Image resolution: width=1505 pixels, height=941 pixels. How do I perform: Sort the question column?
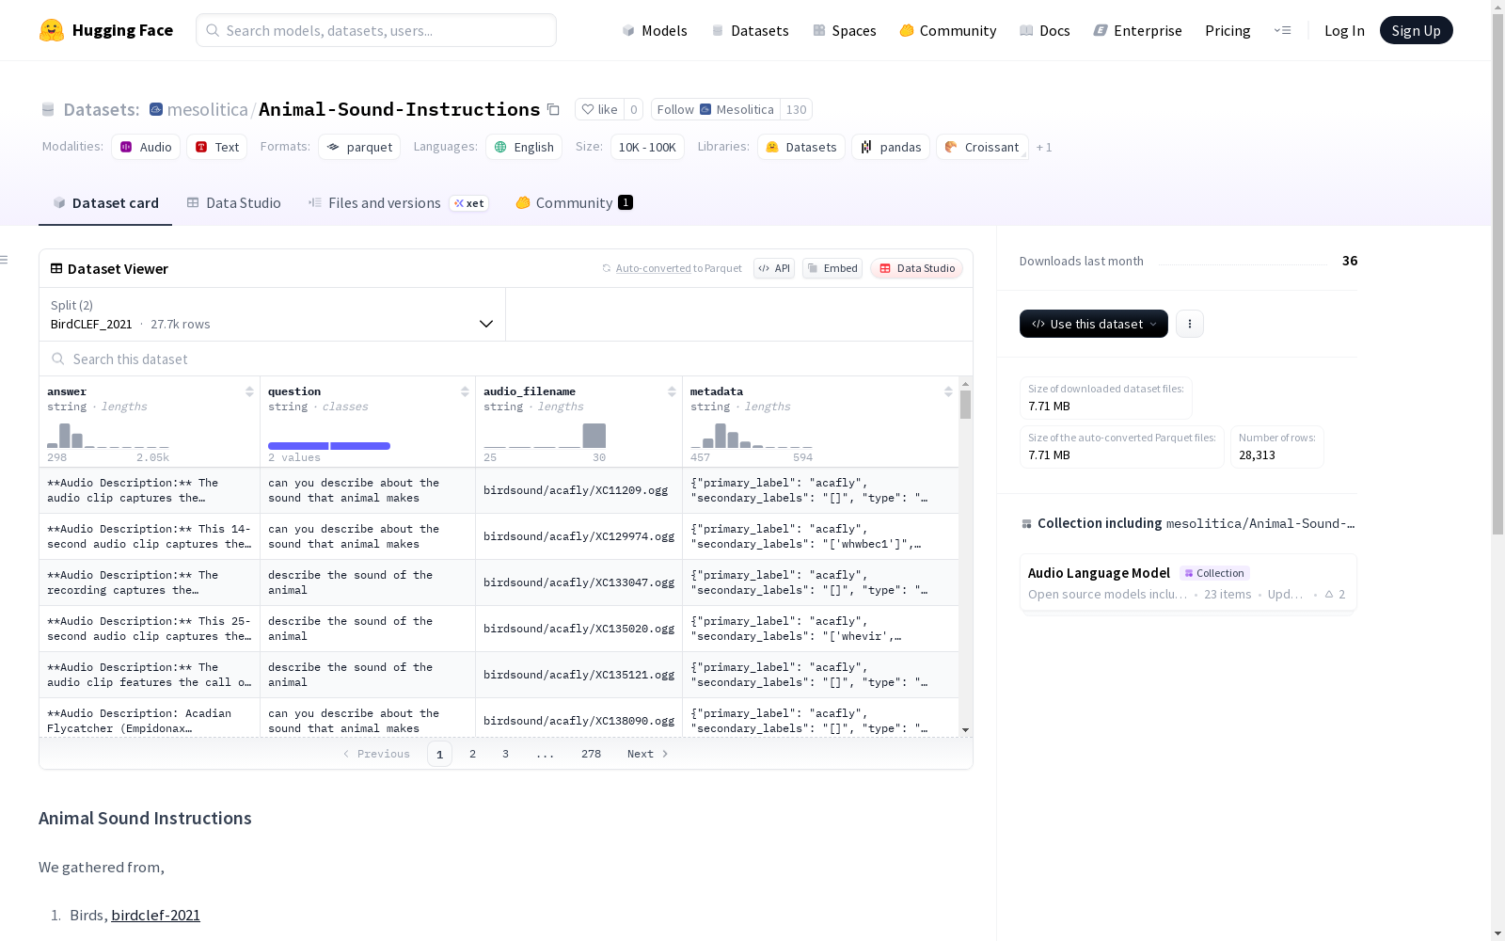[x=465, y=391]
